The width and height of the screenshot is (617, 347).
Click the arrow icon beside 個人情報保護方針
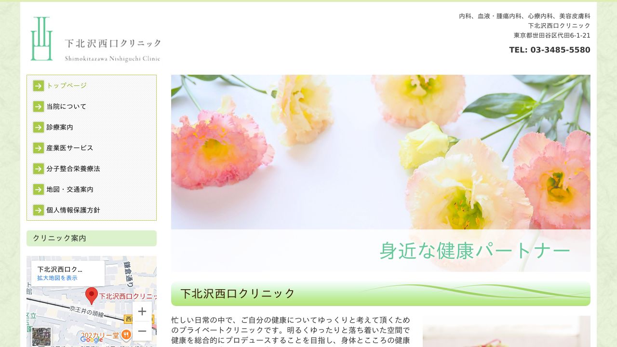point(38,210)
